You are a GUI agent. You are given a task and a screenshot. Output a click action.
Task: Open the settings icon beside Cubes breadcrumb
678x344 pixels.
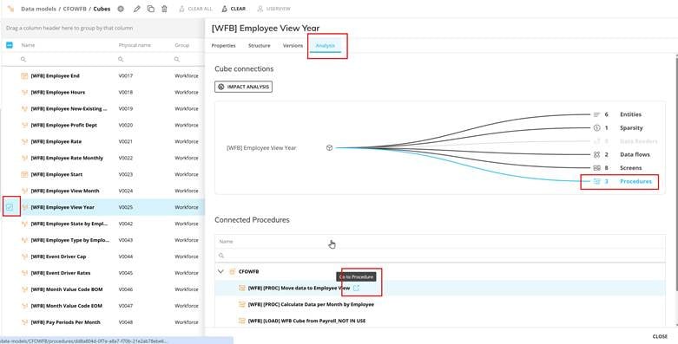[x=121, y=9]
